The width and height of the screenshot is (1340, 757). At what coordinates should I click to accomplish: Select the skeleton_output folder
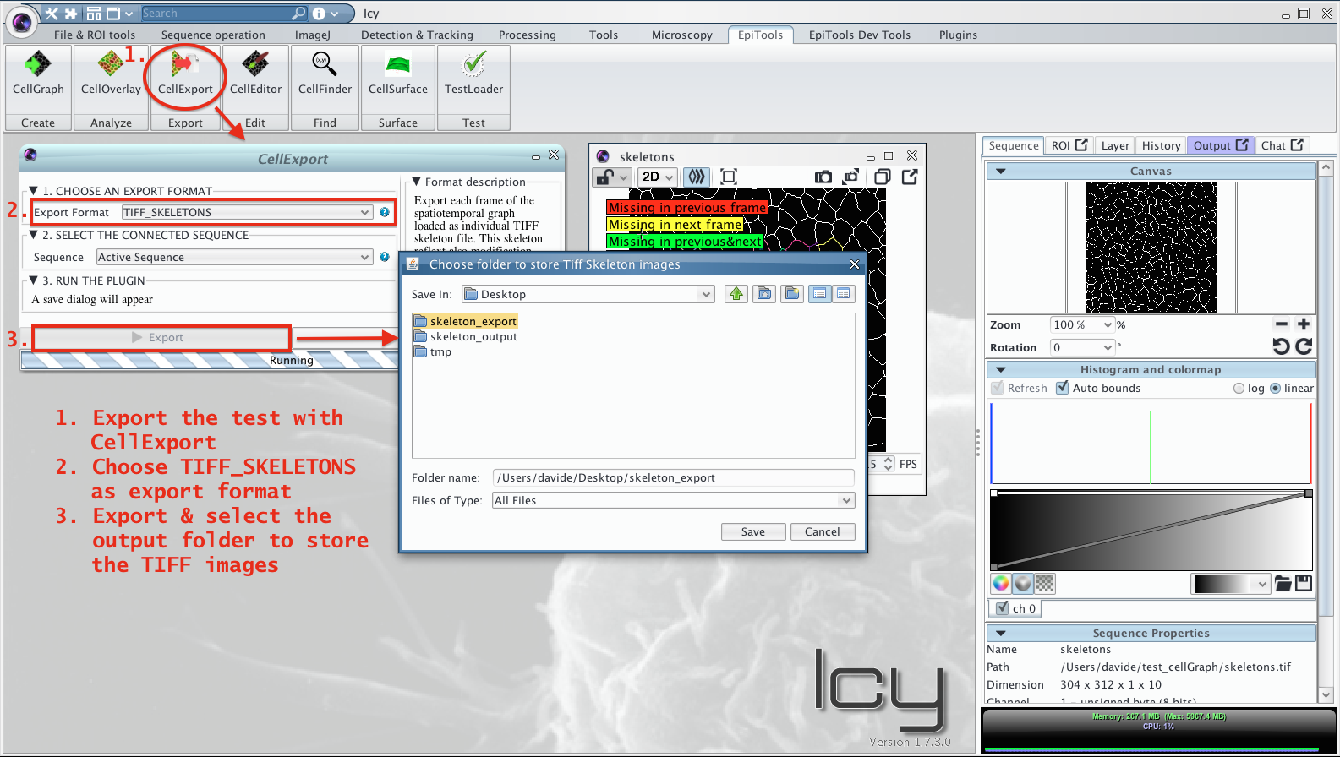click(465, 336)
